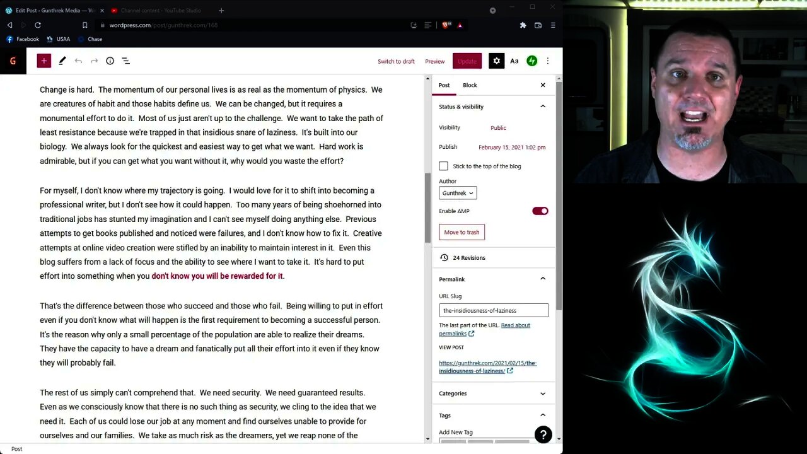807x454 pixels.
Task: Change visibility via the Public link
Action: [498, 128]
